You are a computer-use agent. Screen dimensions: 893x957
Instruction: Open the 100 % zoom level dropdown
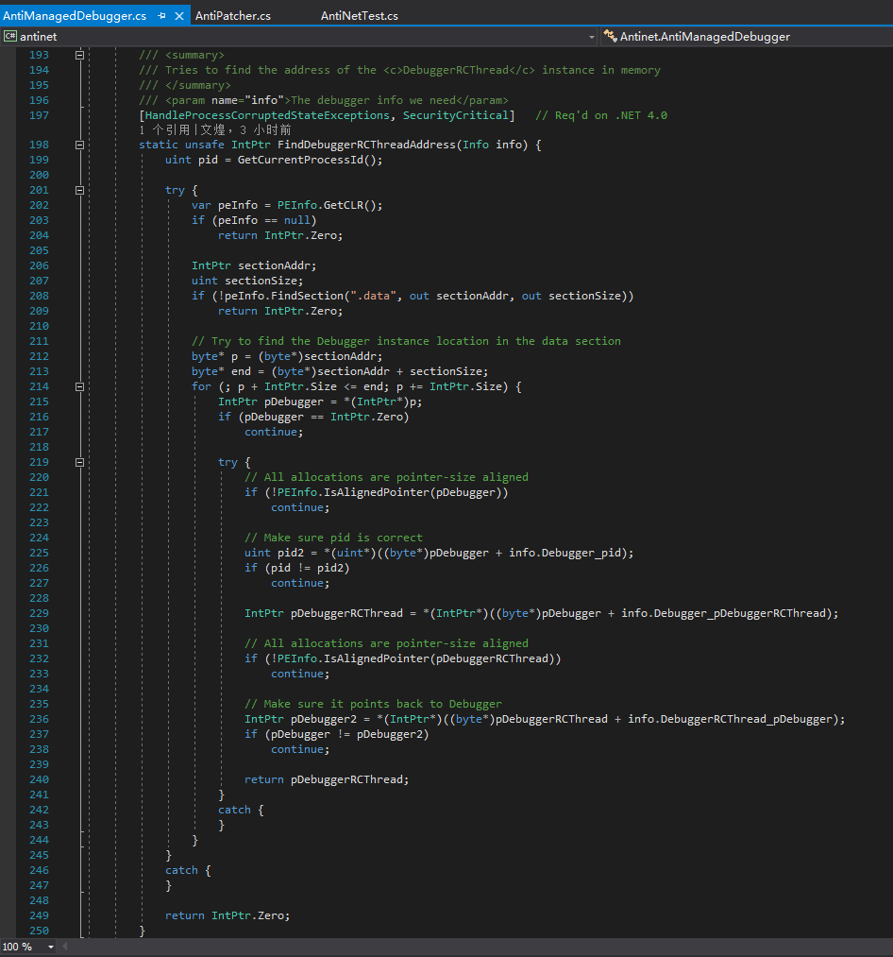[50, 947]
